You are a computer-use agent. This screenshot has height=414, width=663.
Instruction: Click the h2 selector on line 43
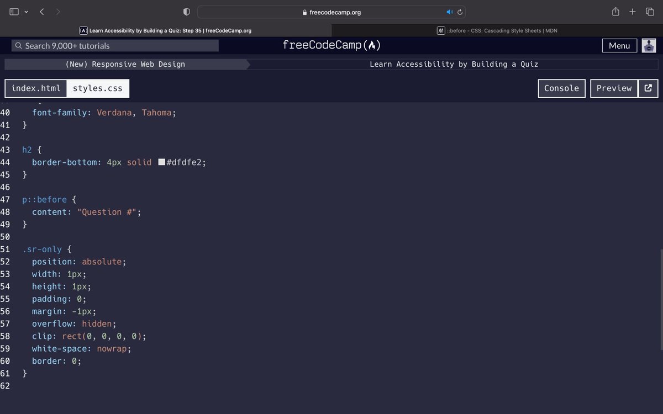pyautogui.click(x=27, y=150)
